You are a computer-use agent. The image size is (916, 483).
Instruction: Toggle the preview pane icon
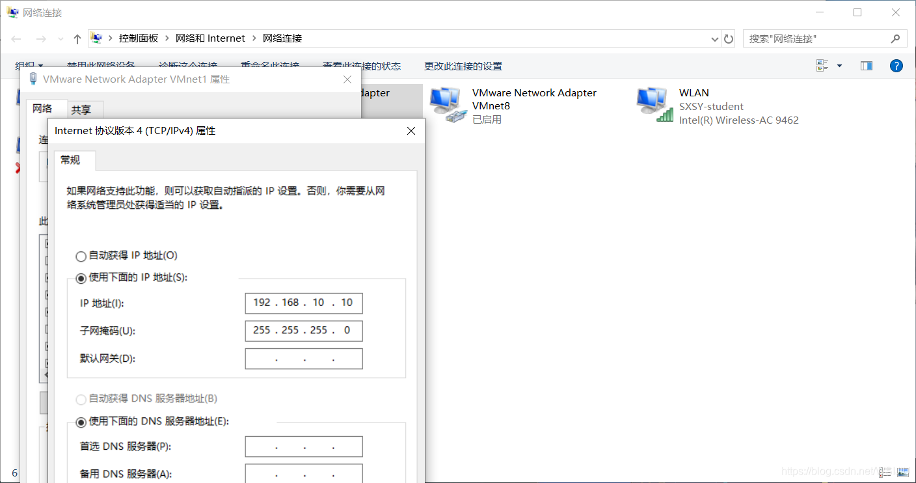click(866, 66)
